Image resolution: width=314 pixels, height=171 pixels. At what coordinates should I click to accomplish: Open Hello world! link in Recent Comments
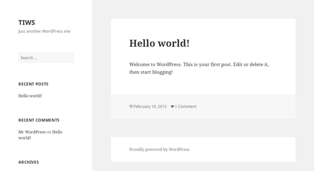(x=40, y=135)
